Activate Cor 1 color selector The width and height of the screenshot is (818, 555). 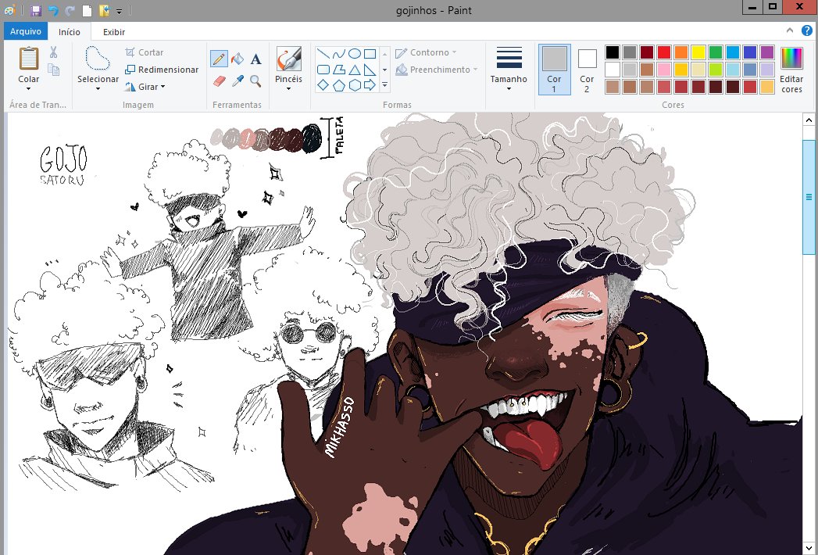[554, 69]
